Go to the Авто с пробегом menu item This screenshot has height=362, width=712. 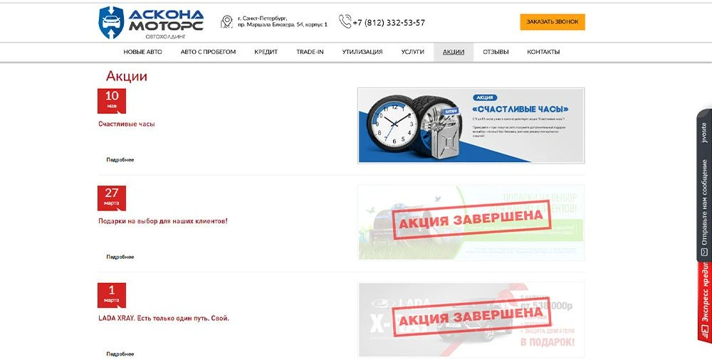coord(208,52)
